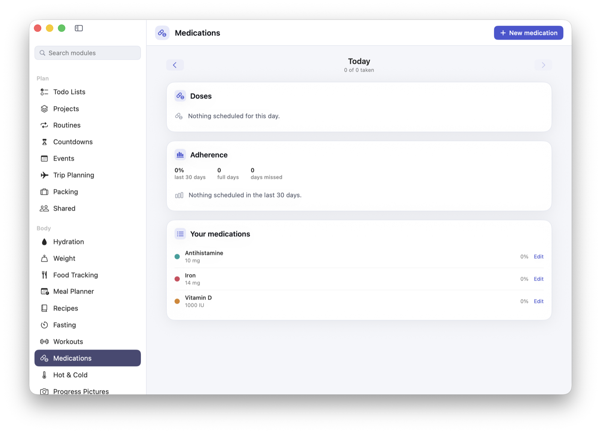This screenshot has width=601, height=433.
Task: Click the Hydration droplet icon
Action: 44,242
